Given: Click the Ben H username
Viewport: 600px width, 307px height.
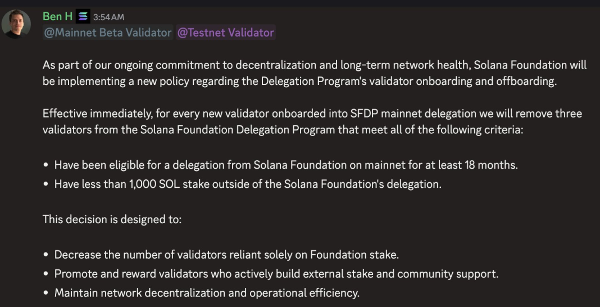Looking at the screenshot, I should point(57,17).
